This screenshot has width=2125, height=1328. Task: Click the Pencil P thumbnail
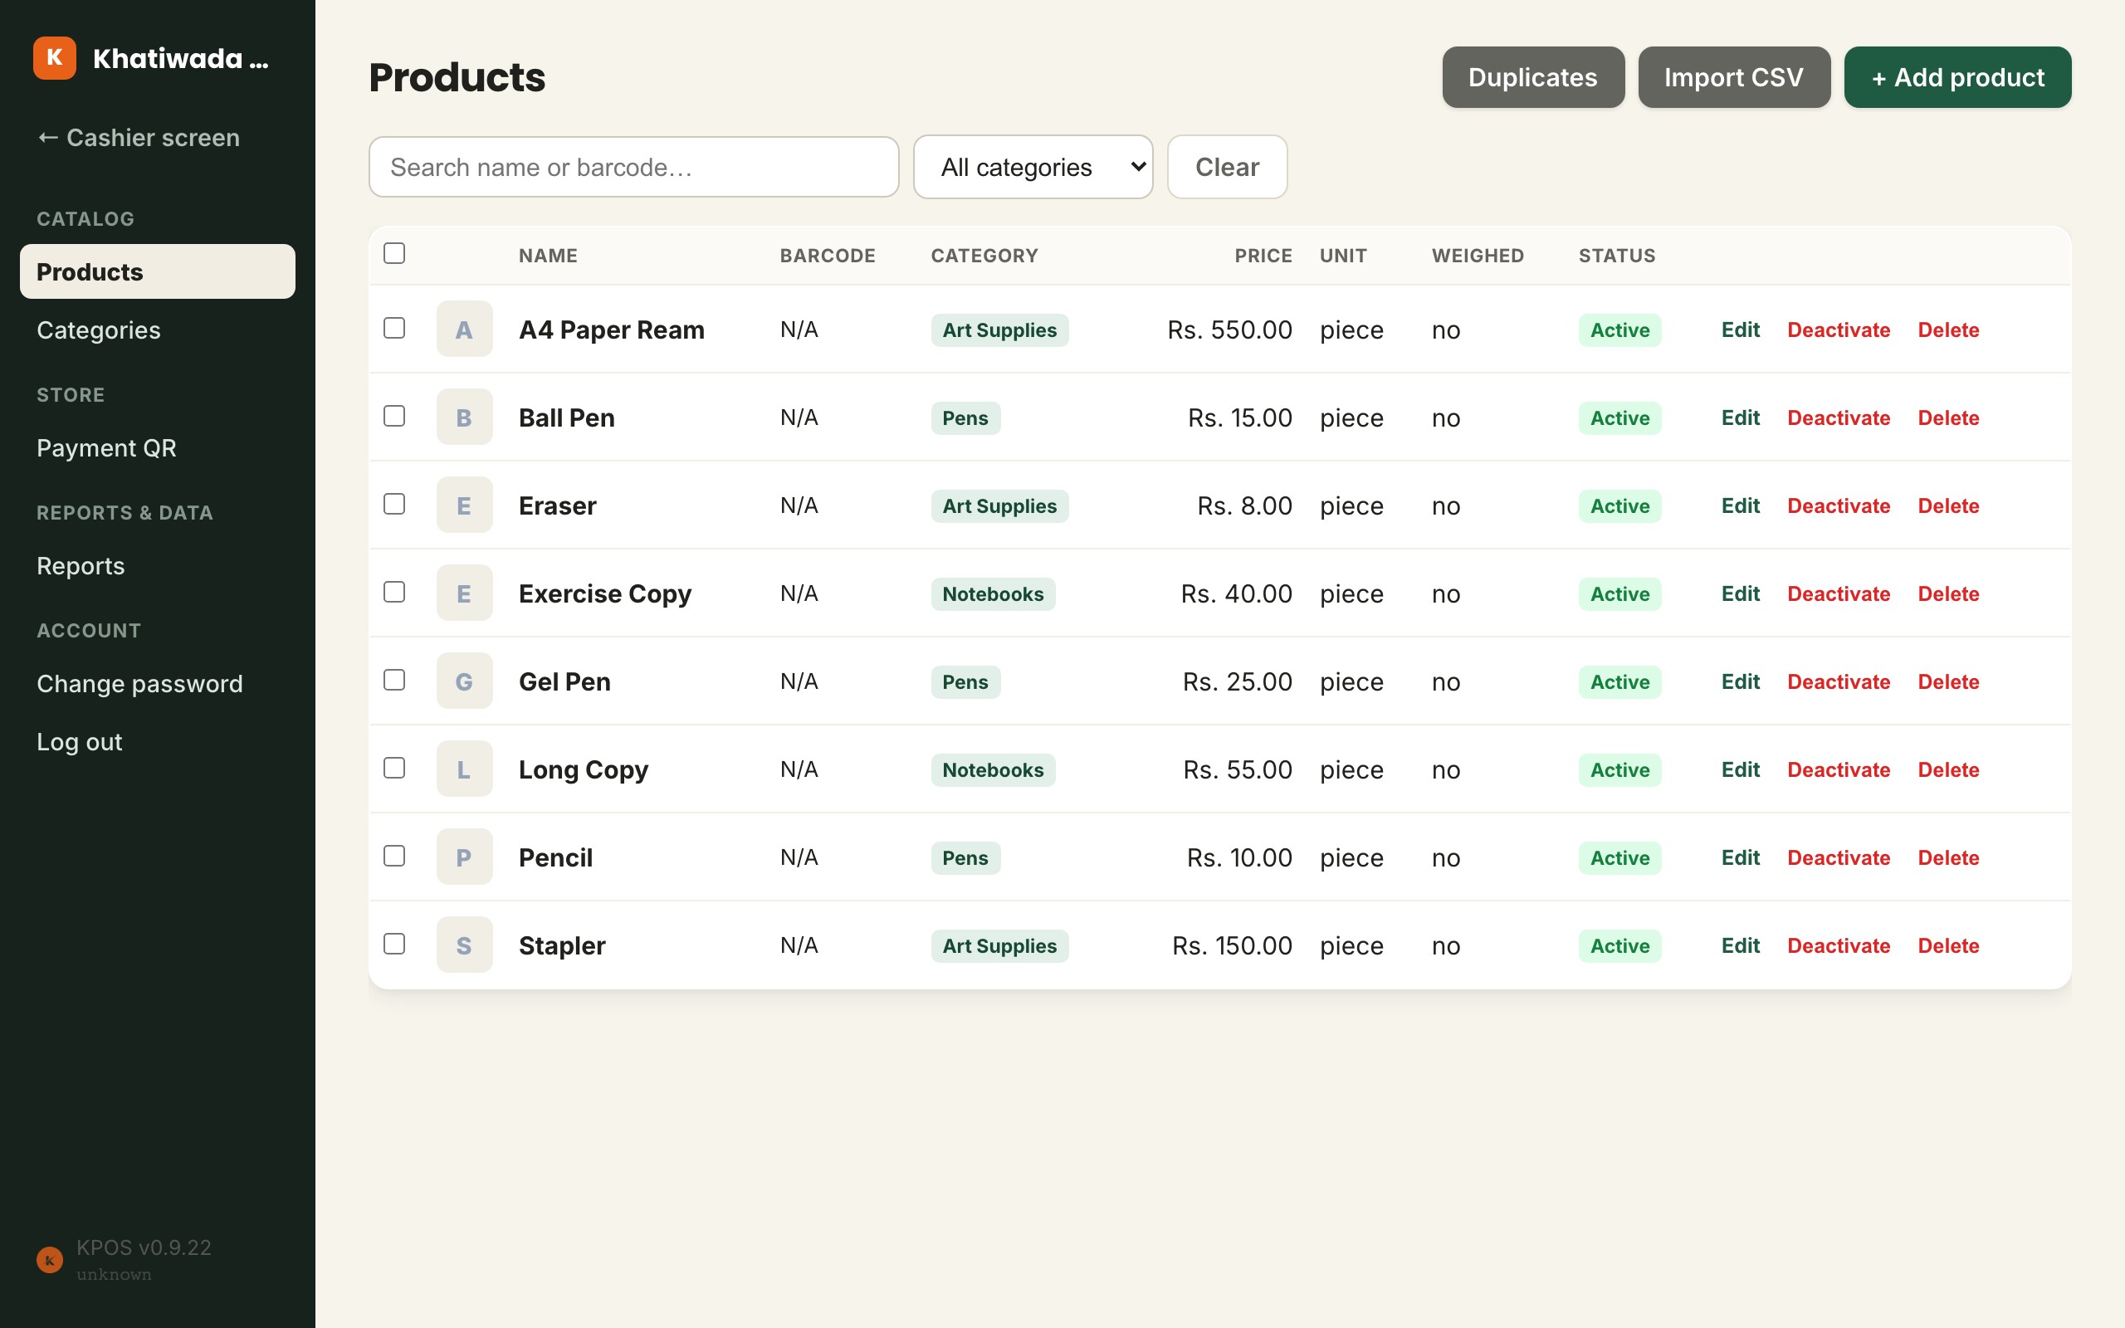click(465, 857)
